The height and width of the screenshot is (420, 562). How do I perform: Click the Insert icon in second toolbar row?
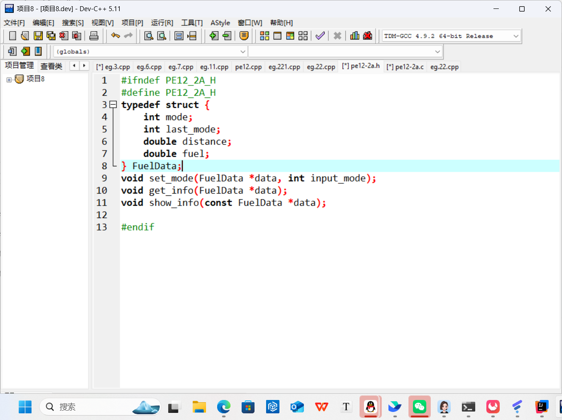coord(12,52)
